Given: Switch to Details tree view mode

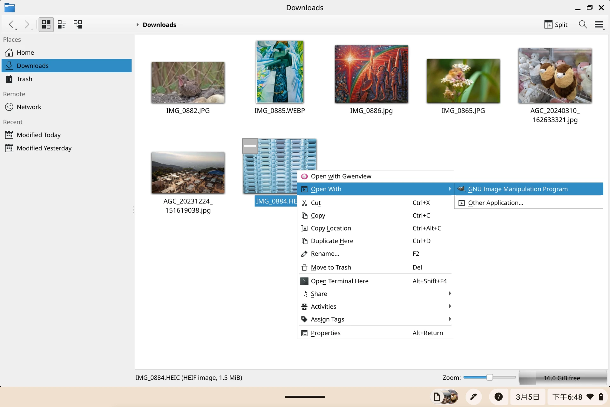Looking at the screenshot, I should pyautogui.click(x=78, y=24).
